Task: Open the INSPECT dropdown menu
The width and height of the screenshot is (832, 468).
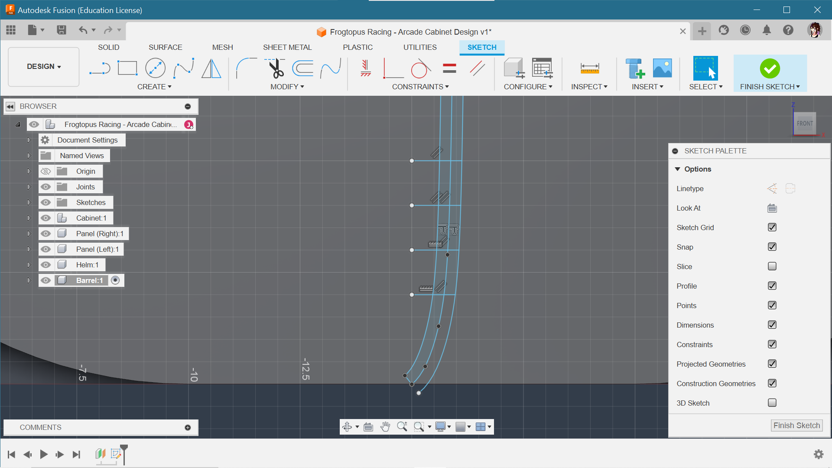Action: [589, 87]
